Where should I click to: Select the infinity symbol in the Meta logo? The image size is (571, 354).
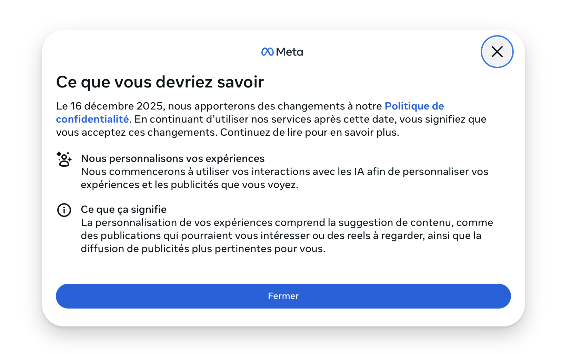pyautogui.click(x=267, y=51)
